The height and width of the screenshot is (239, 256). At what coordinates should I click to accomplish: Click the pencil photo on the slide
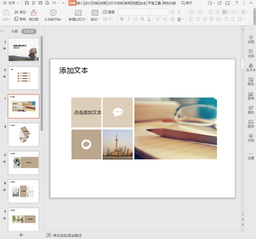pyautogui.click(x=175, y=128)
